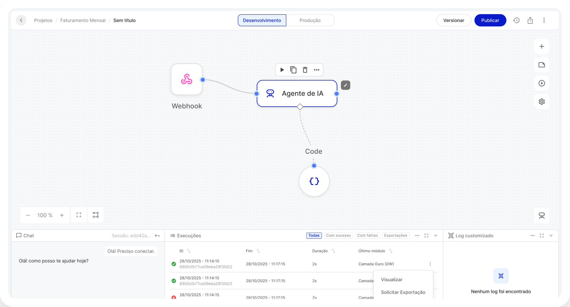Collapse the Execuções panel chevron
570x307 pixels.
pyautogui.click(x=436, y=236)
